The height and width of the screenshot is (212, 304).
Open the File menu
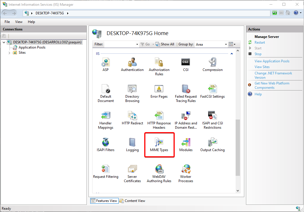tap(7, 22)
